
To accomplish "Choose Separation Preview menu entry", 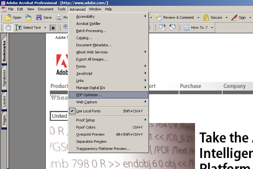I will coord(108,141).
